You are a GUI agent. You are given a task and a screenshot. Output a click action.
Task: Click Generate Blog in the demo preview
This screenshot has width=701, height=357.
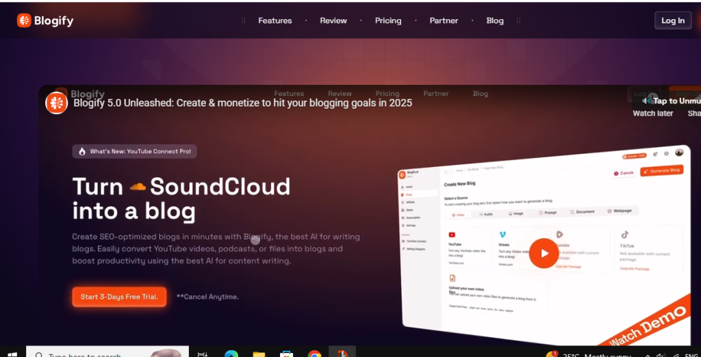click(662, 171)
